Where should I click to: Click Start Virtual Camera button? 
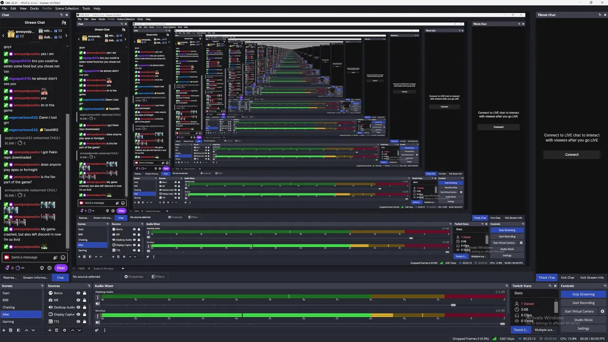579,311
